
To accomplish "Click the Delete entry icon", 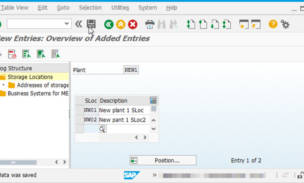I will [12, 54].
